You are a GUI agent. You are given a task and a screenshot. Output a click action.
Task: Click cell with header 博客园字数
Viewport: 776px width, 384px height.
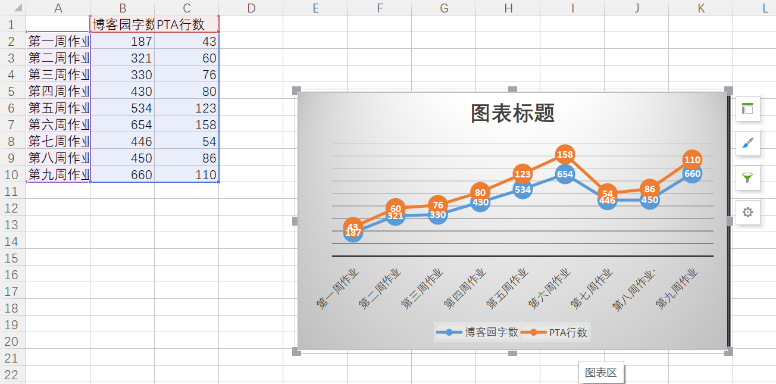[123, 24]
